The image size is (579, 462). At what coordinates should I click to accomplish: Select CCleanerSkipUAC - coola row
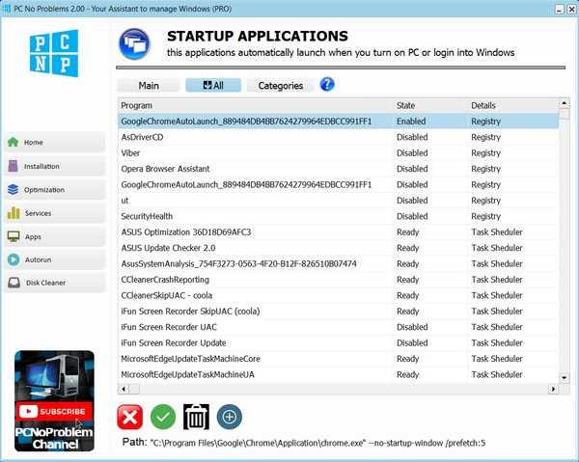339,295
